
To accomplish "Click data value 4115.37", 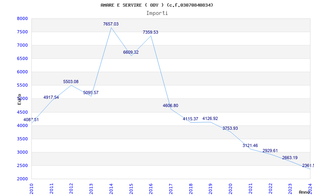I will pyautogui.click(x=190, y=119).
